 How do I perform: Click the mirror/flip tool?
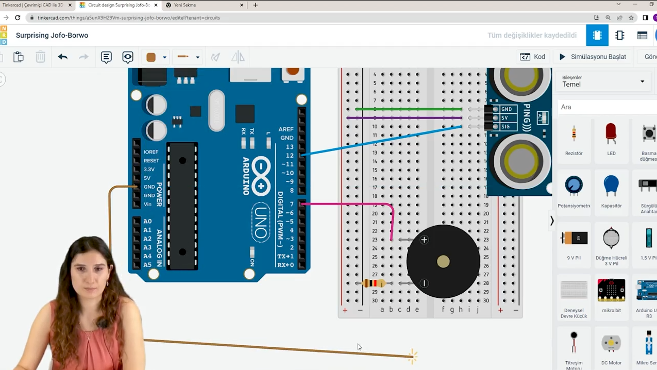point(238,57)
